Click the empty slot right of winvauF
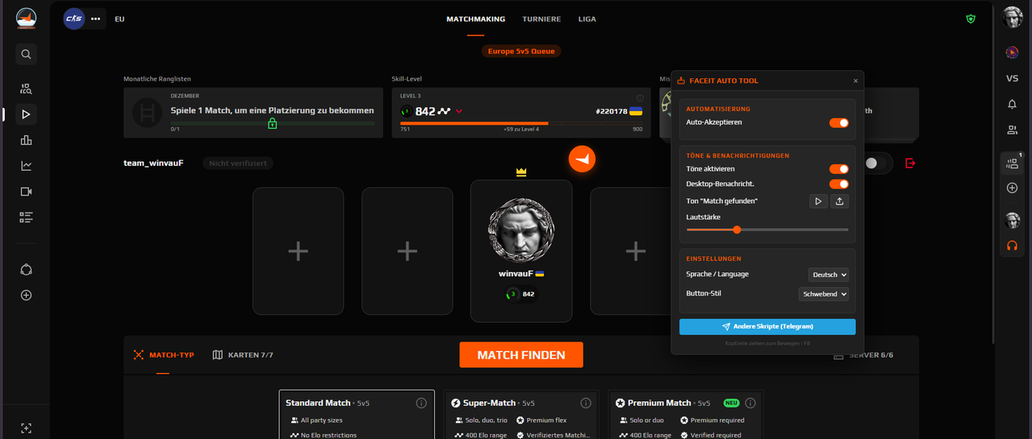Viewport: 1032px width, 439px height. click(x=635, y=251)
